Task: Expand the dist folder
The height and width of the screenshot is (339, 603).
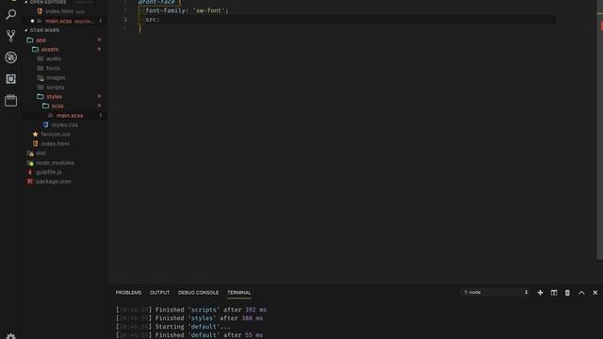Action: pos(41,153)
